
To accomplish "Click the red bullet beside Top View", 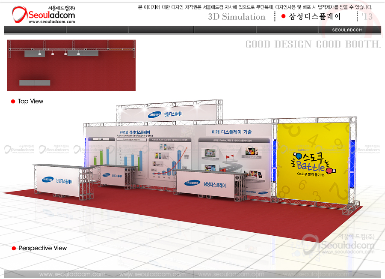I will tap(13, 102).
